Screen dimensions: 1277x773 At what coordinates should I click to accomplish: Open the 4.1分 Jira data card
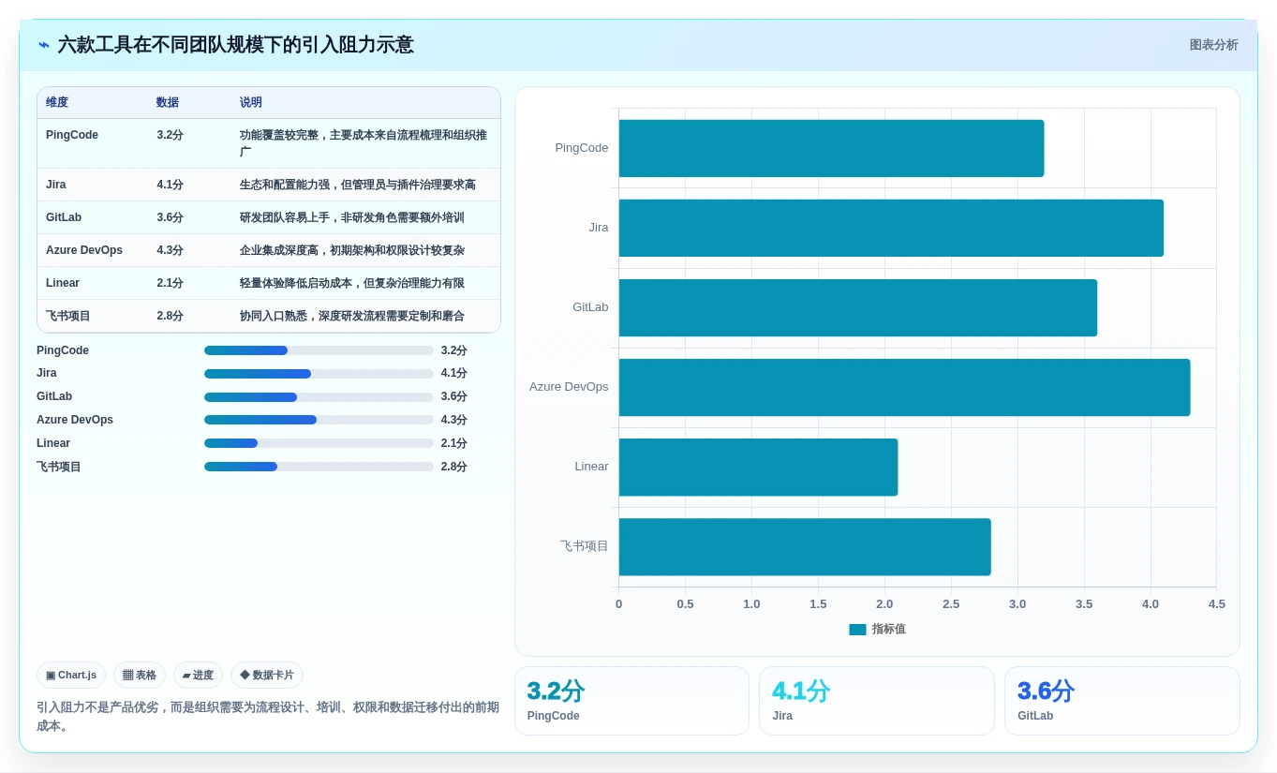877,701
